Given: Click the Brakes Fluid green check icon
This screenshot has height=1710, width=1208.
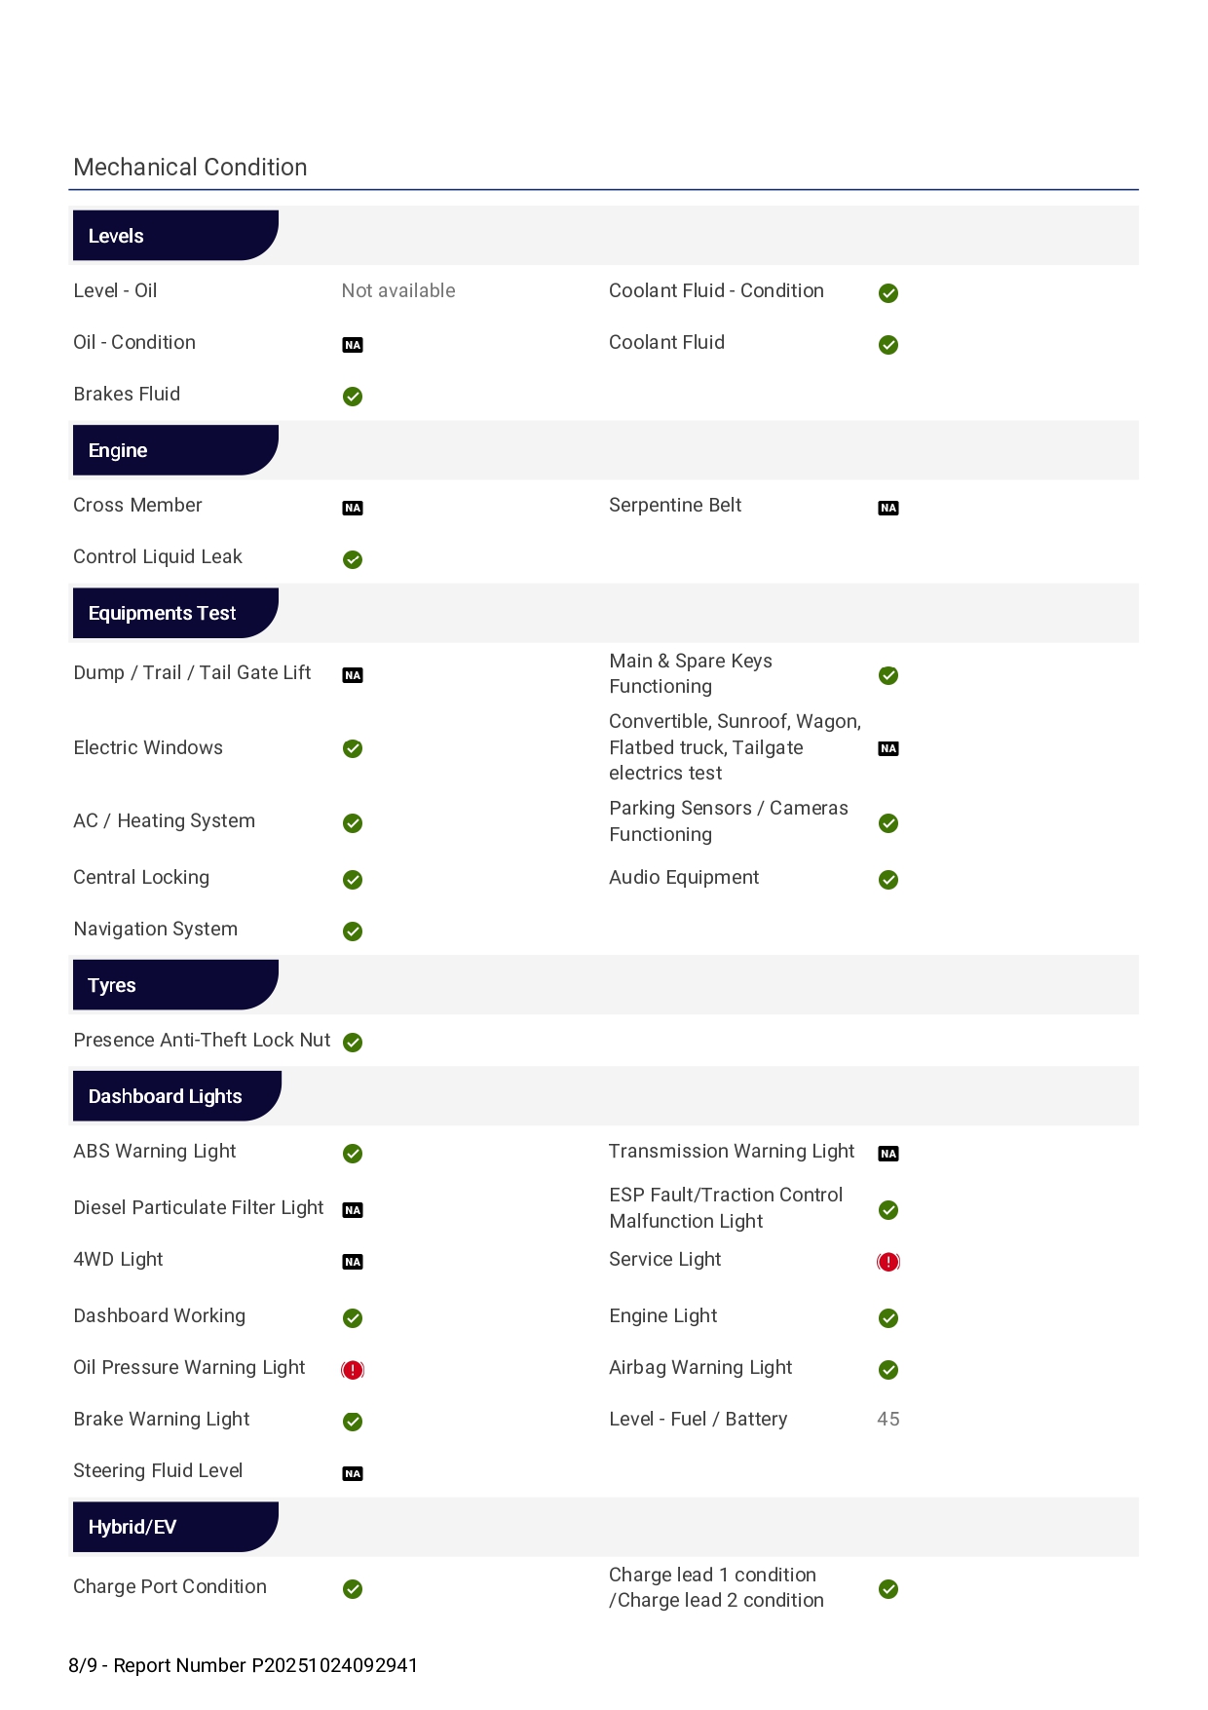Looking at the screenshot, I should (x=353, y=397).
